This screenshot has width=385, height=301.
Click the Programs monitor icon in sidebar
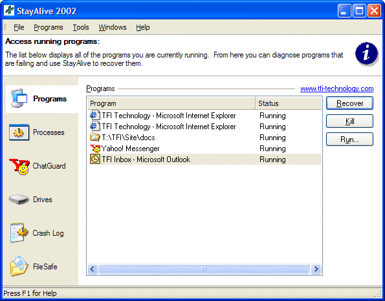tap(19, 98)
